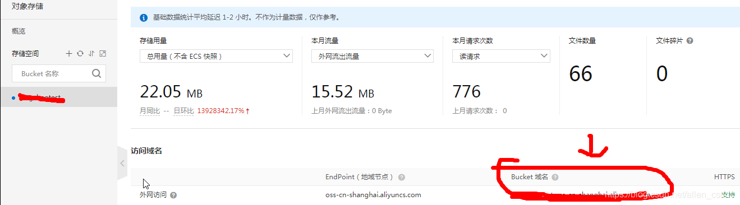This screenshot has width=740, height=205.
Task: Open 外网流出流量 traffic dropdown
Action: pos(373,56)
